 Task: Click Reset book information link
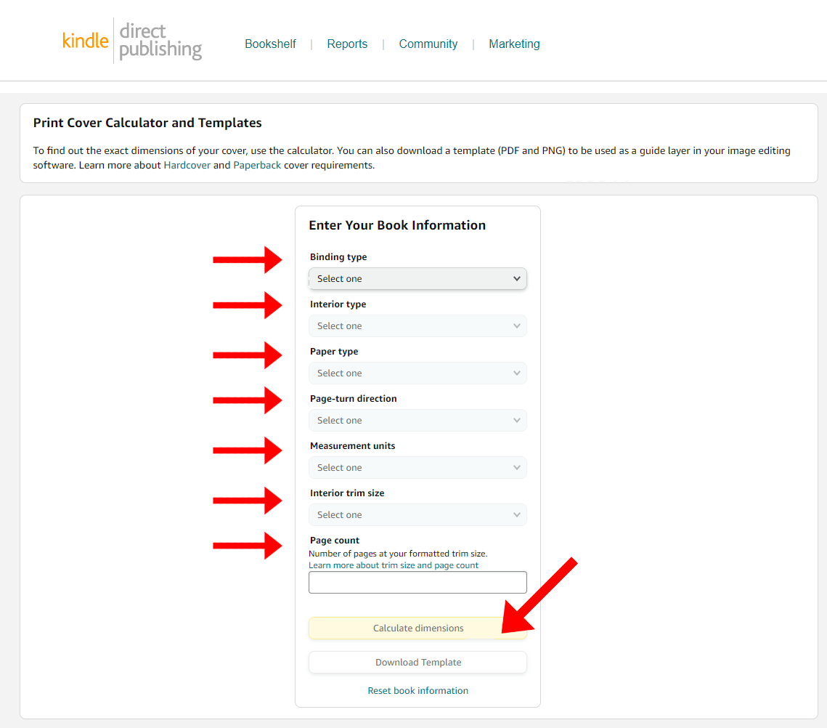(417, 690)
